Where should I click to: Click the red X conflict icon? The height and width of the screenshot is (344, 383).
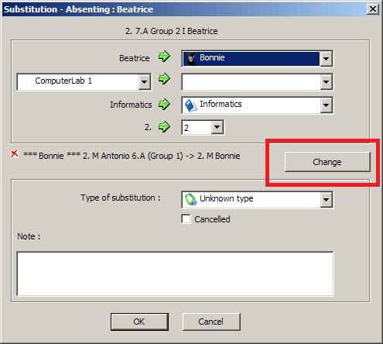pos(15,154)
